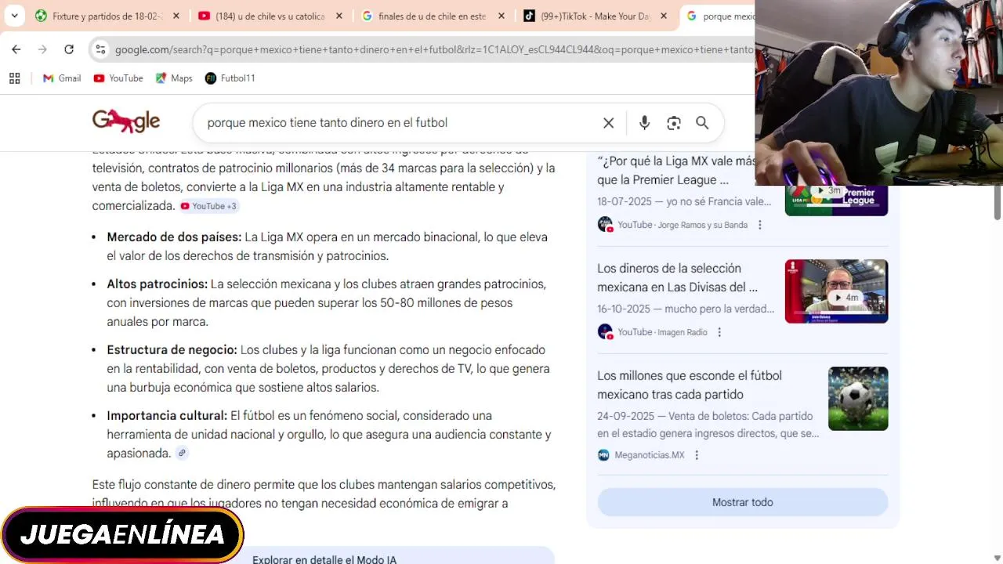
Task: View site information icon in address bar
Action: pyautogui.click(x=100, y=49)
